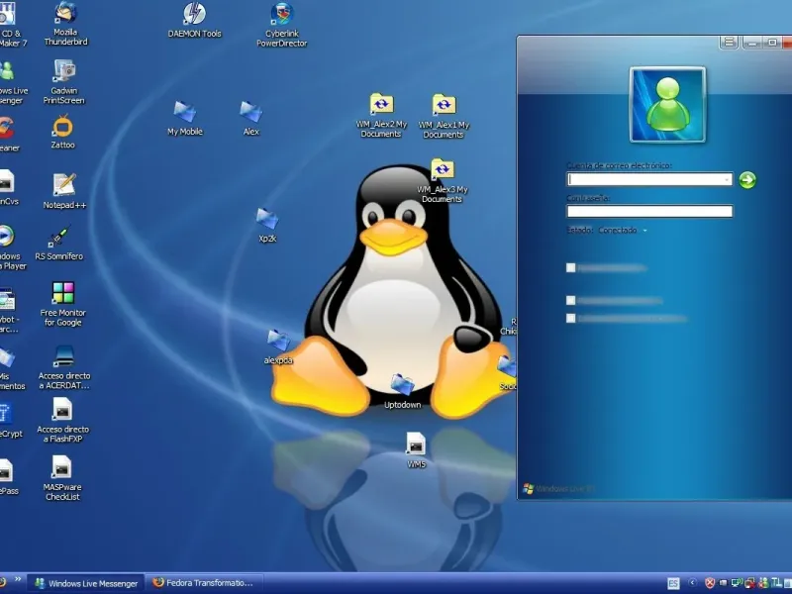Open the Uptodown folder icon
The width and height of the screenshot is (792, 594).
pyautogui.click(x=403, y=391)
